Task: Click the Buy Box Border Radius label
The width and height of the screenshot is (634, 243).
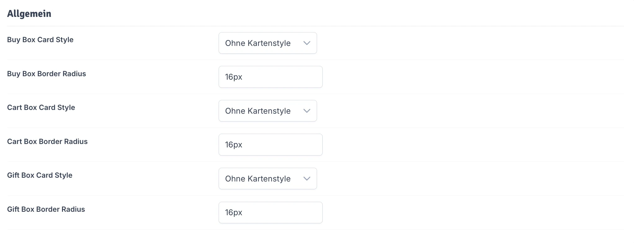Action: 46,74
